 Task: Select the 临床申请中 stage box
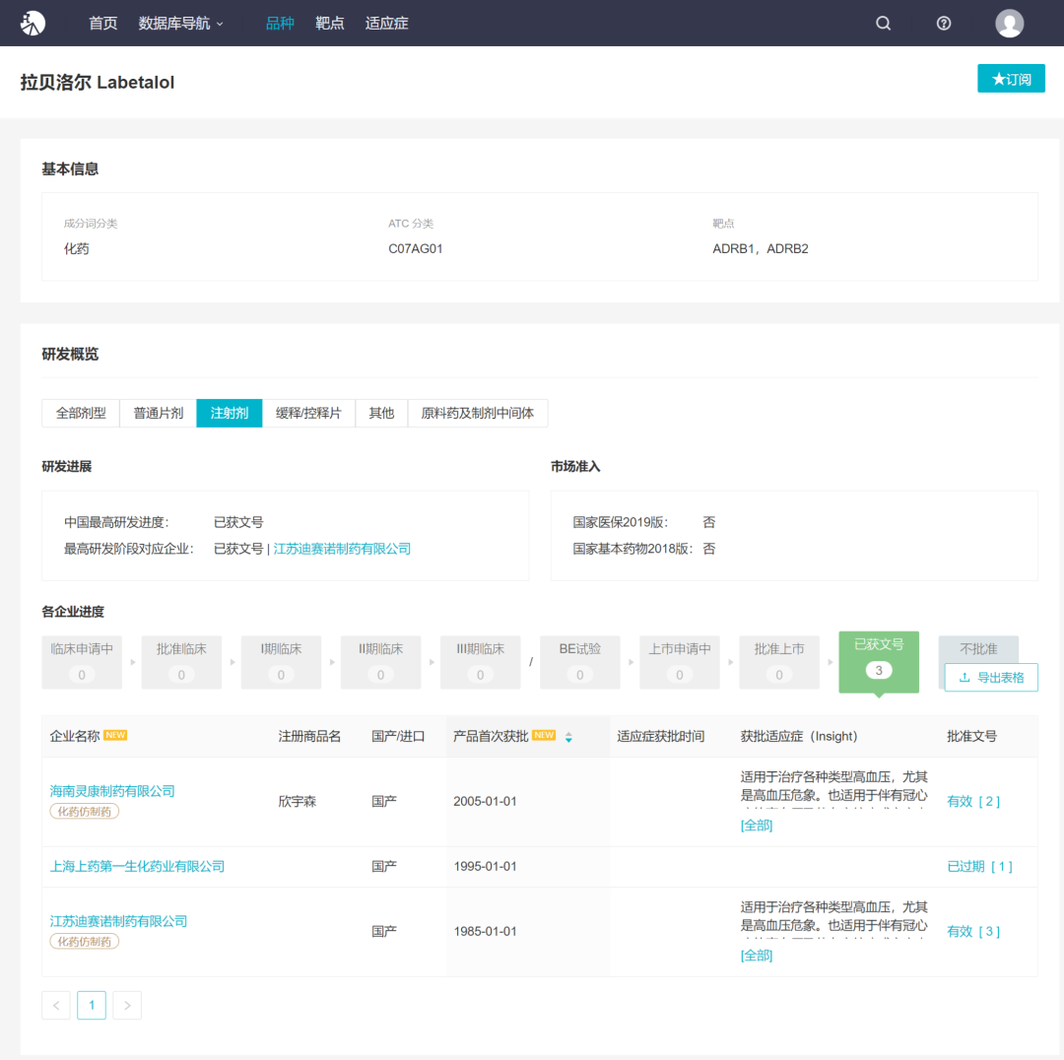tap(82, 662)
